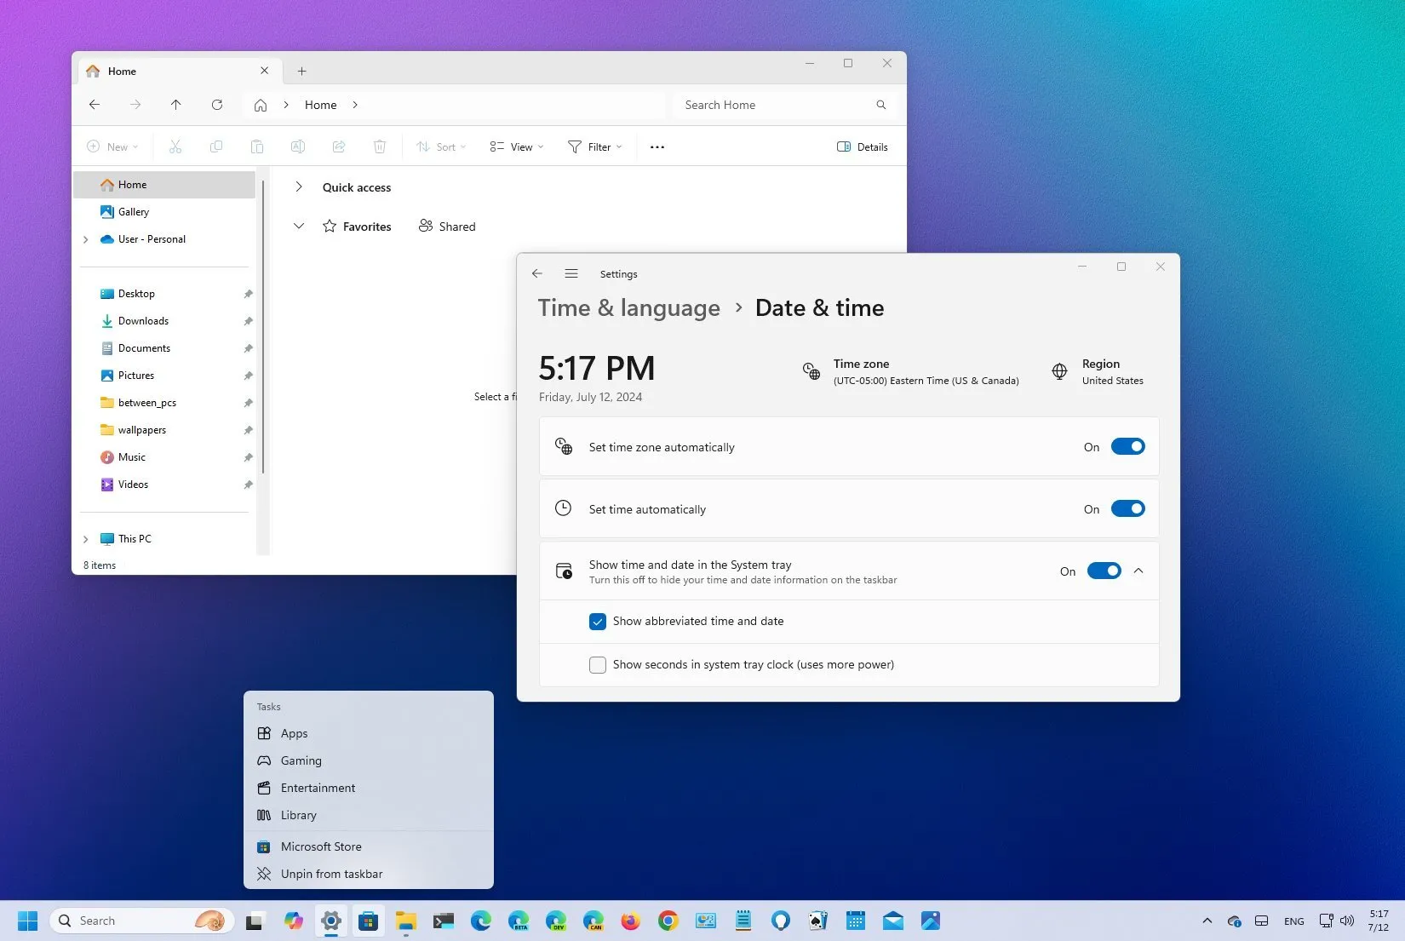Add a new File Explorer tab

301,72
